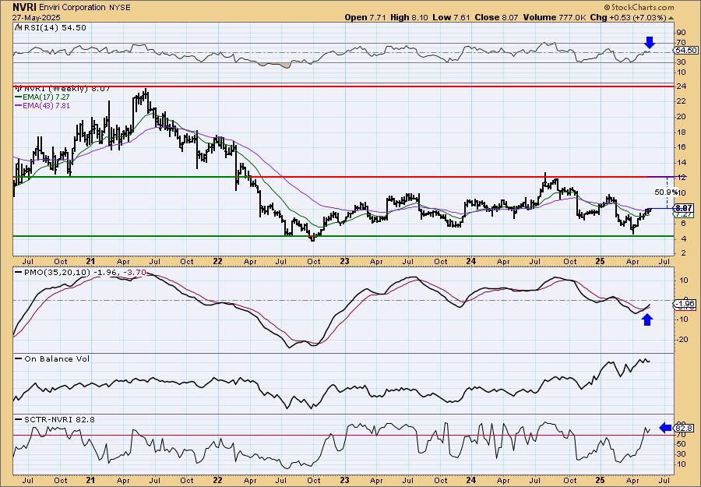Click year 25 on the bottom time axis
Viewport: 701px width, 487px height.
pyautogui.click(x=600, y=480)
